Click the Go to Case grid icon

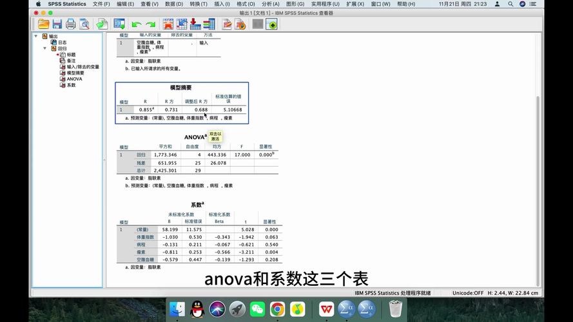pos(182,24)
